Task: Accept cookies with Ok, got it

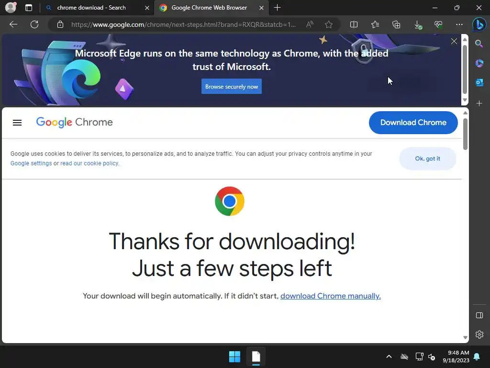Action: (427, 159)
